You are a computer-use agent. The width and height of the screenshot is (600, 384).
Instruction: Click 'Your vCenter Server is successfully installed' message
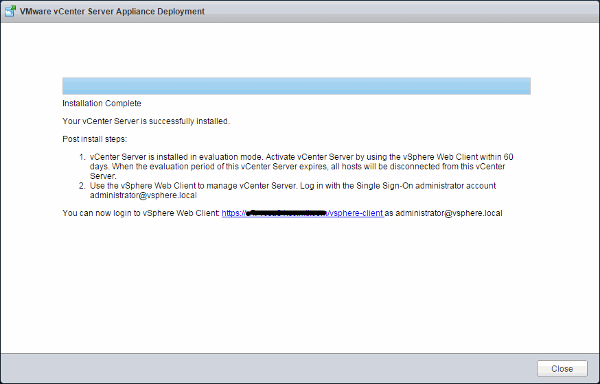[x=146, y=121]
